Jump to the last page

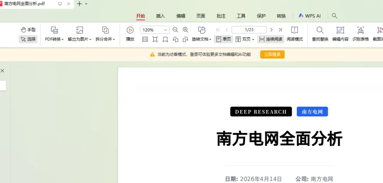pos(280,30)
